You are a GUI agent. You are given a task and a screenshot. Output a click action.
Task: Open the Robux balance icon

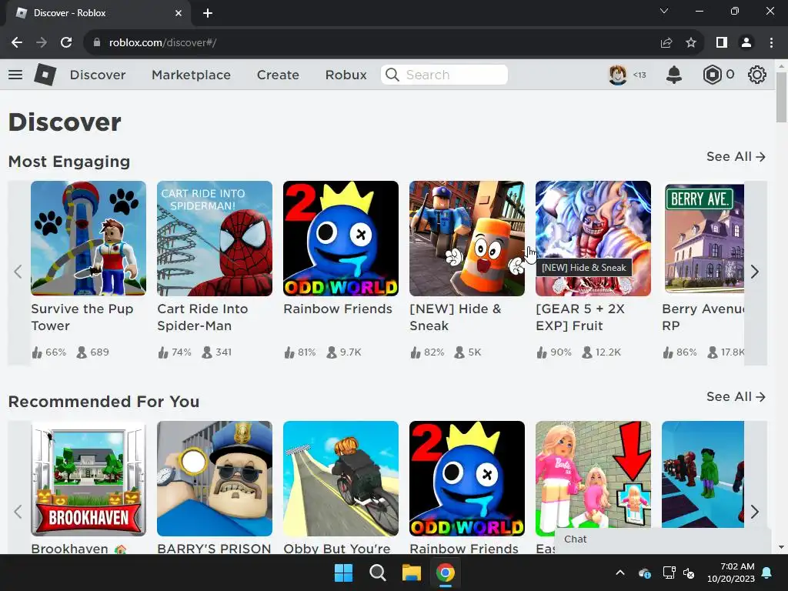click(x=712, y=75)
